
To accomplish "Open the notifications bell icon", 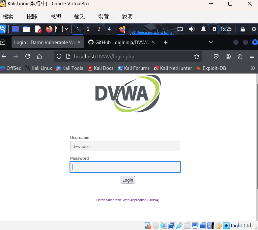I will pos(203,29).
